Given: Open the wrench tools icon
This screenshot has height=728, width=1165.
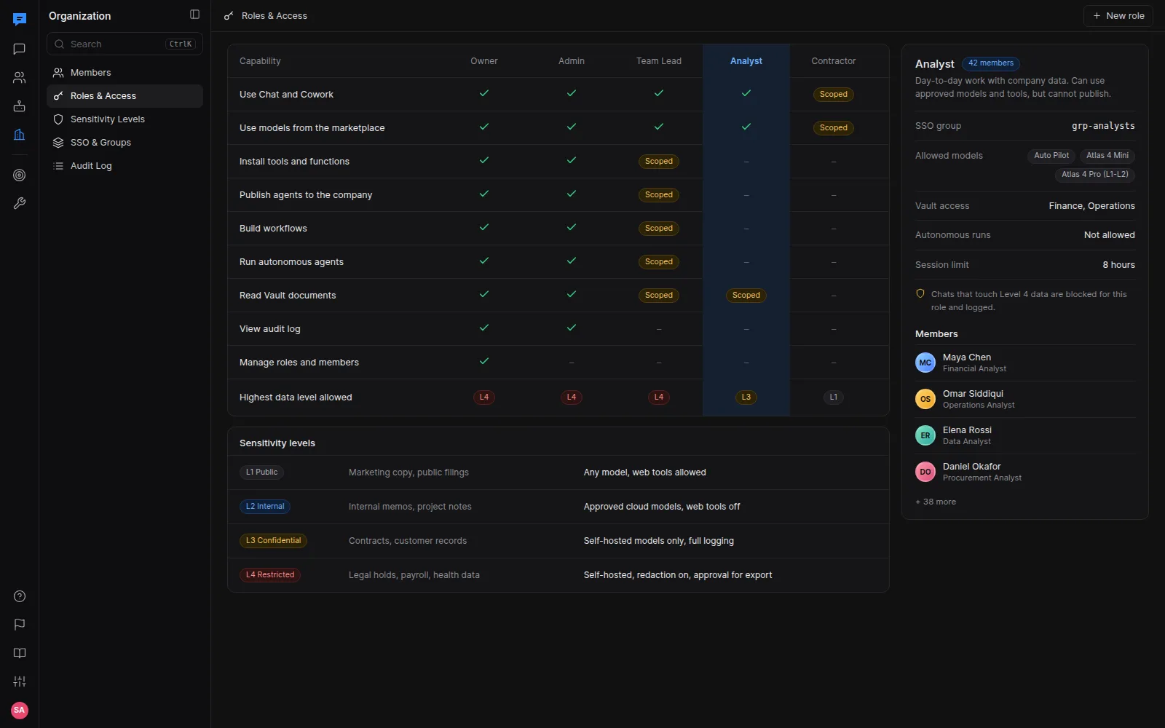Looking at the screenshot, I should pyautogui.click(x=20, y=204).
